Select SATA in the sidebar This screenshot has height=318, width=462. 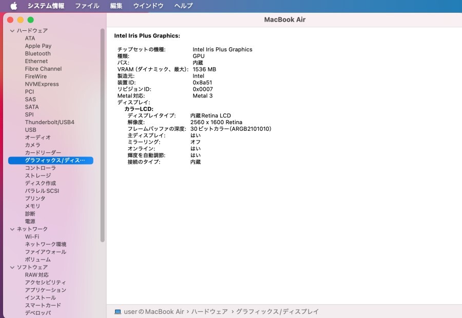click(32, 107)
